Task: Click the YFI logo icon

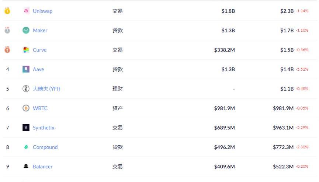Action: 26,89
